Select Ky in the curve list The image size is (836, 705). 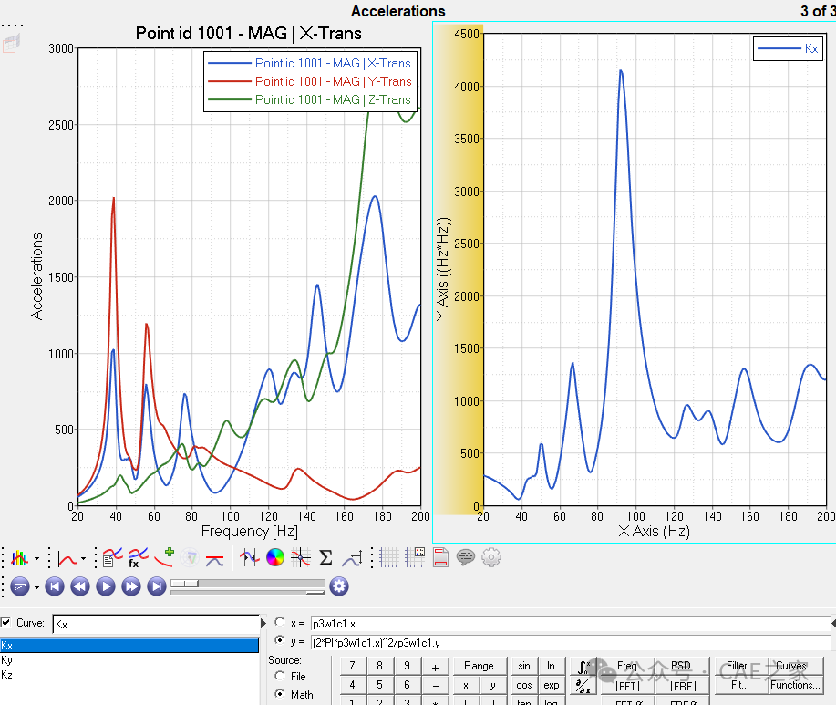[x=129, y=660]
